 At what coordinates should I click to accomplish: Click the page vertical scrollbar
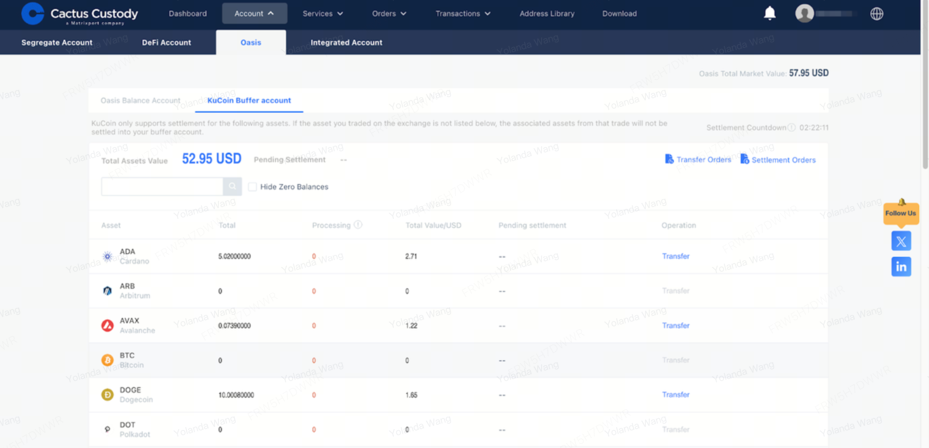pos(925,84)
